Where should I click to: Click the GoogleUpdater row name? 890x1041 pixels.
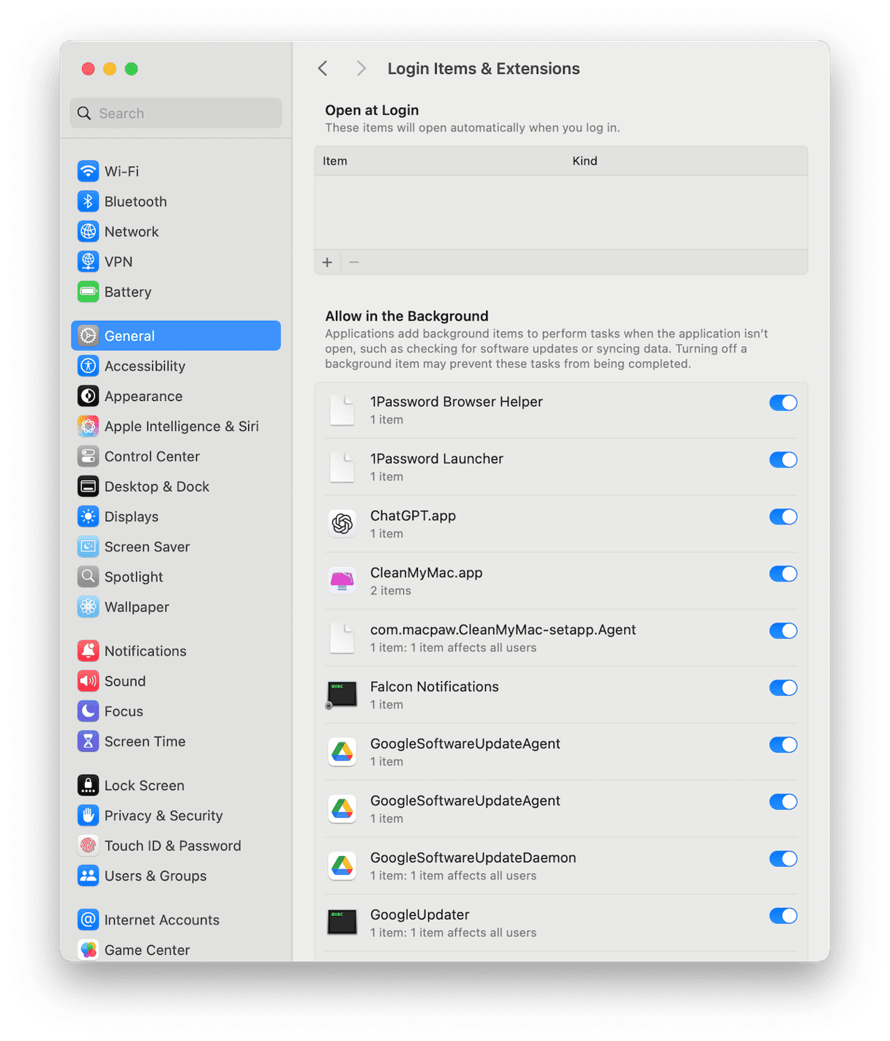tap(420, 915)
